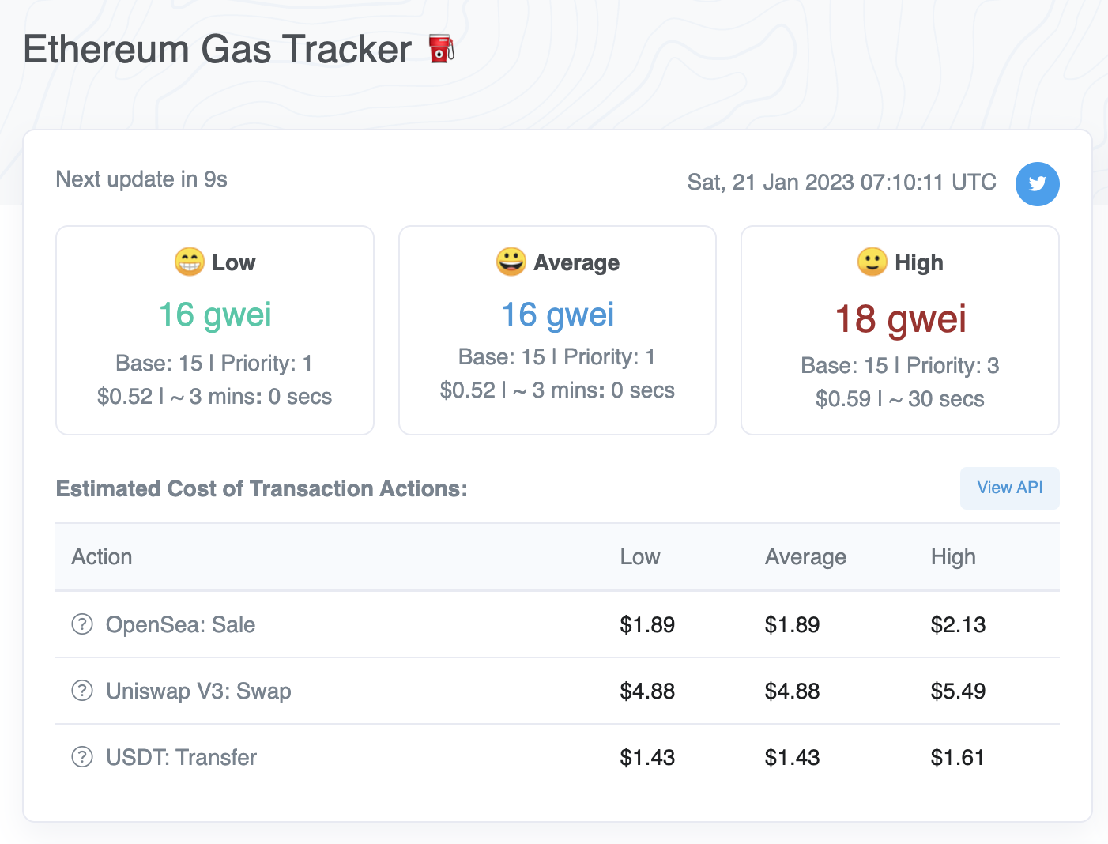
Task: Click the gas pump emoji icon
Action: (441, 49)
